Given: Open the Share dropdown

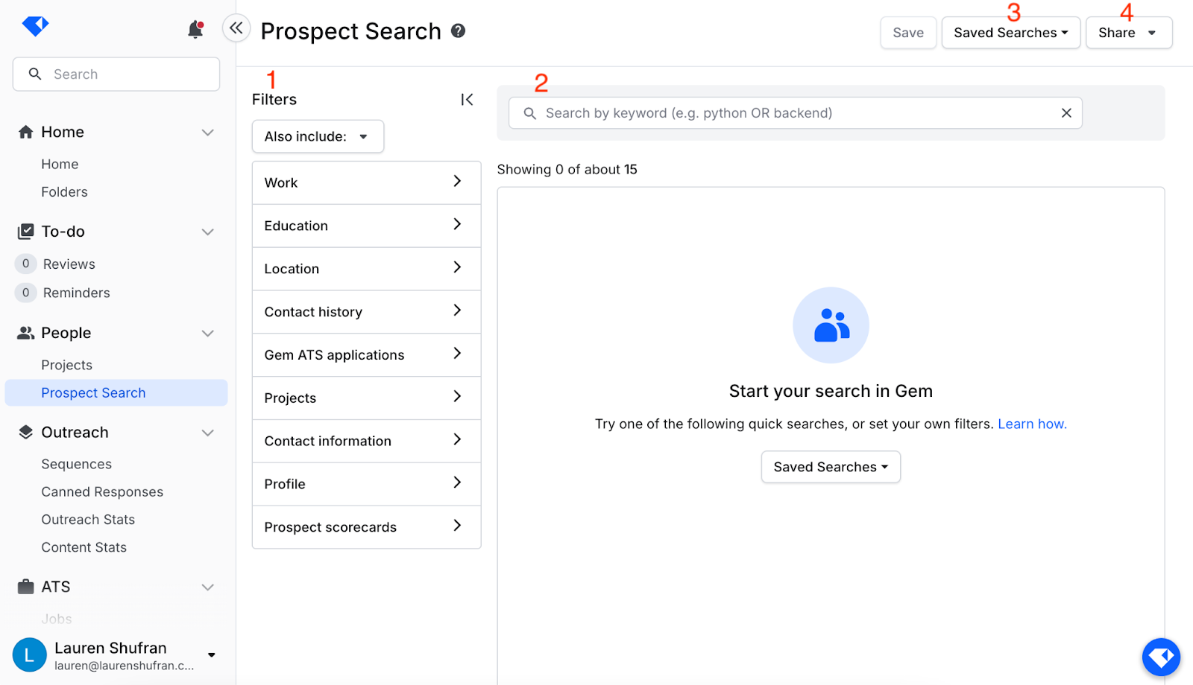Looking at the screenshot, I should click(1128, 33).
